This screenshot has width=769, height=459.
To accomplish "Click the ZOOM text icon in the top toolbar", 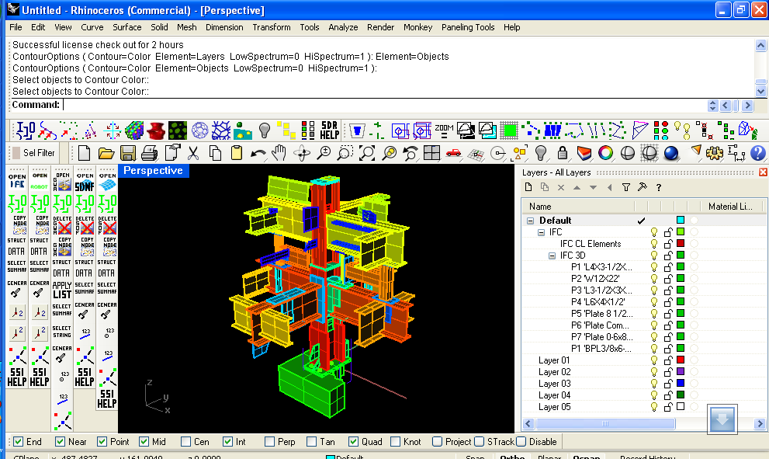I will (444, 130).
